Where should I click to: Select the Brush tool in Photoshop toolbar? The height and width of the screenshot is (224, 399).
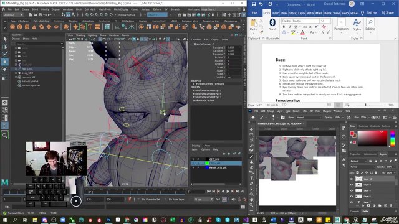pyautogui.click(x=251, y=156)
